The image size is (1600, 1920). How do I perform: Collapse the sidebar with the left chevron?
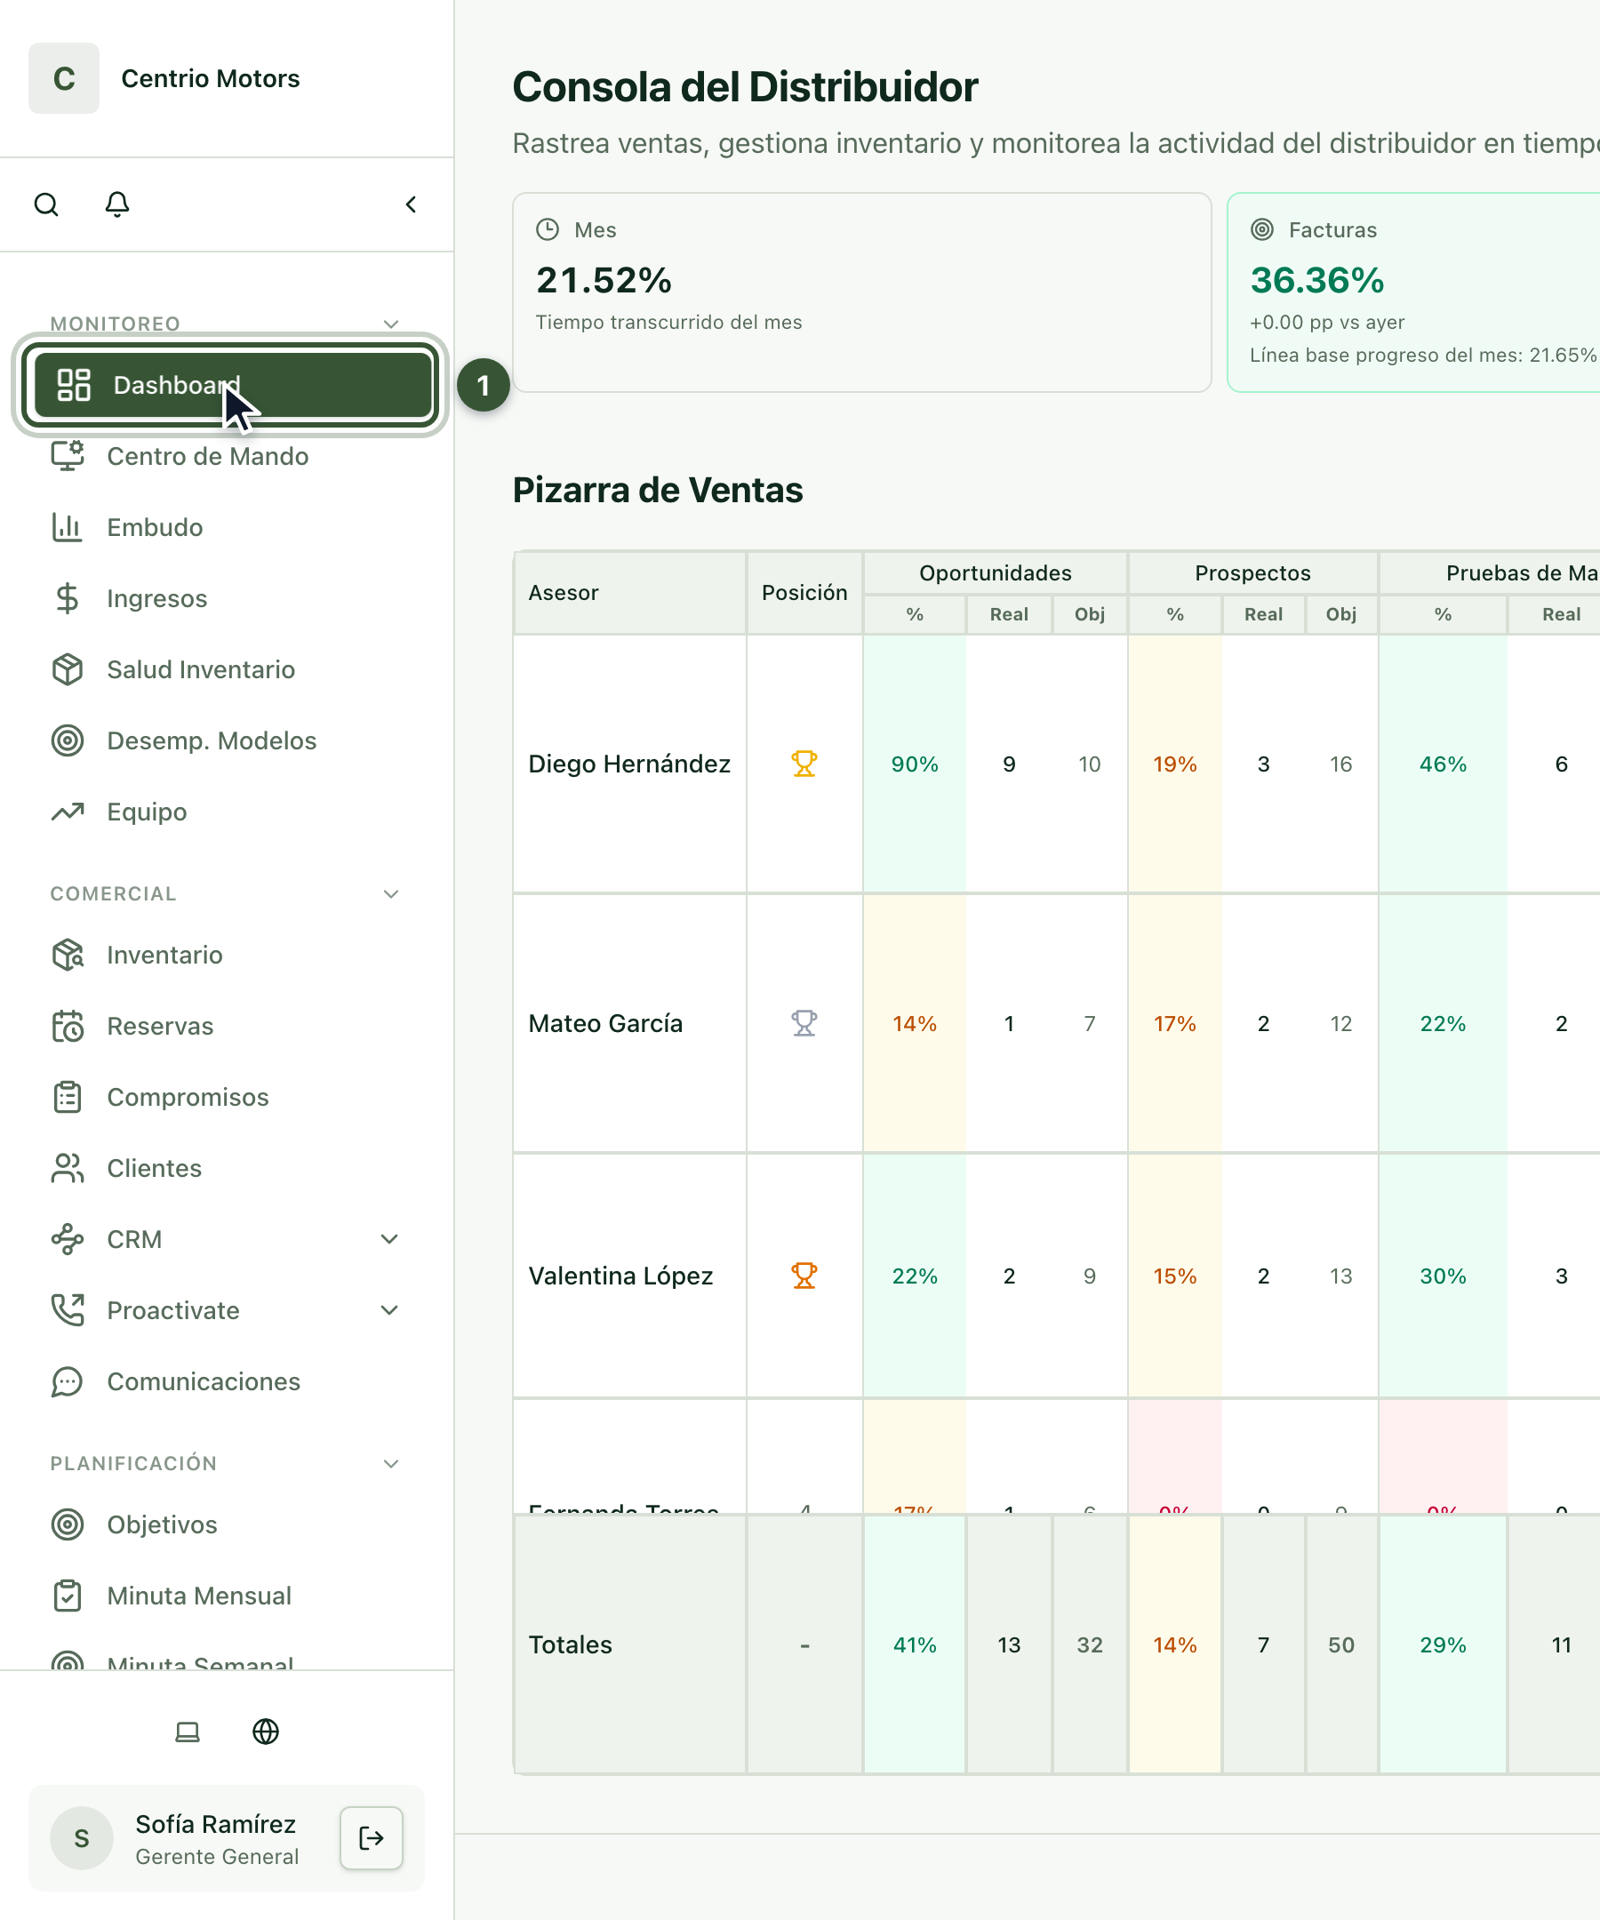(412, 204)
